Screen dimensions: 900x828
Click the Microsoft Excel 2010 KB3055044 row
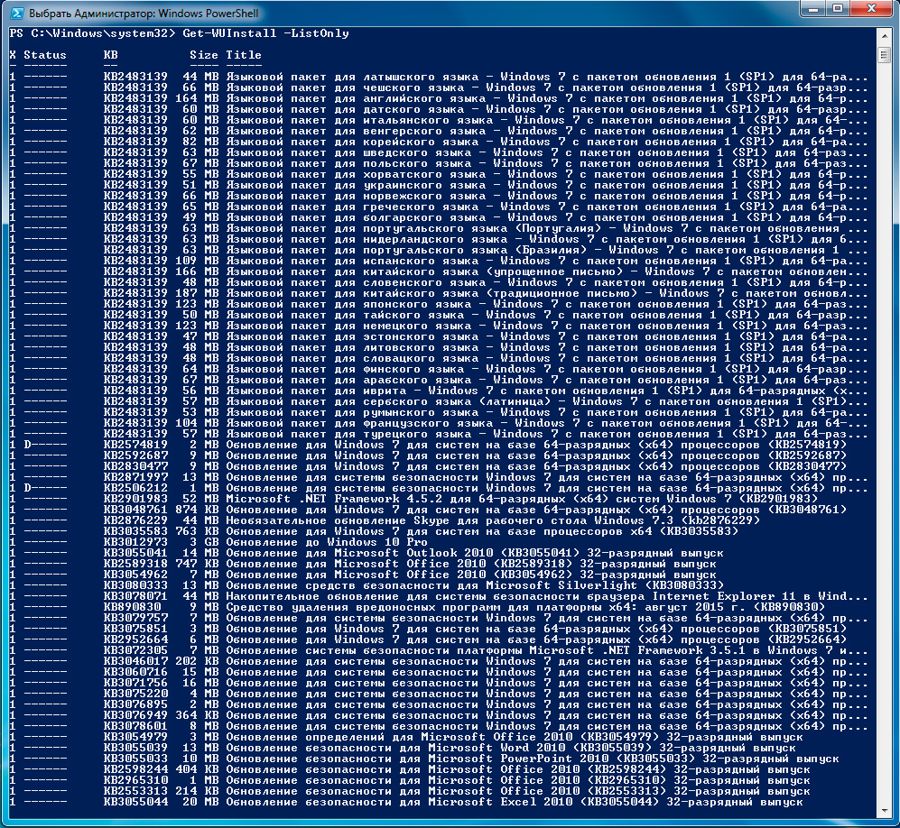[406, 802]
